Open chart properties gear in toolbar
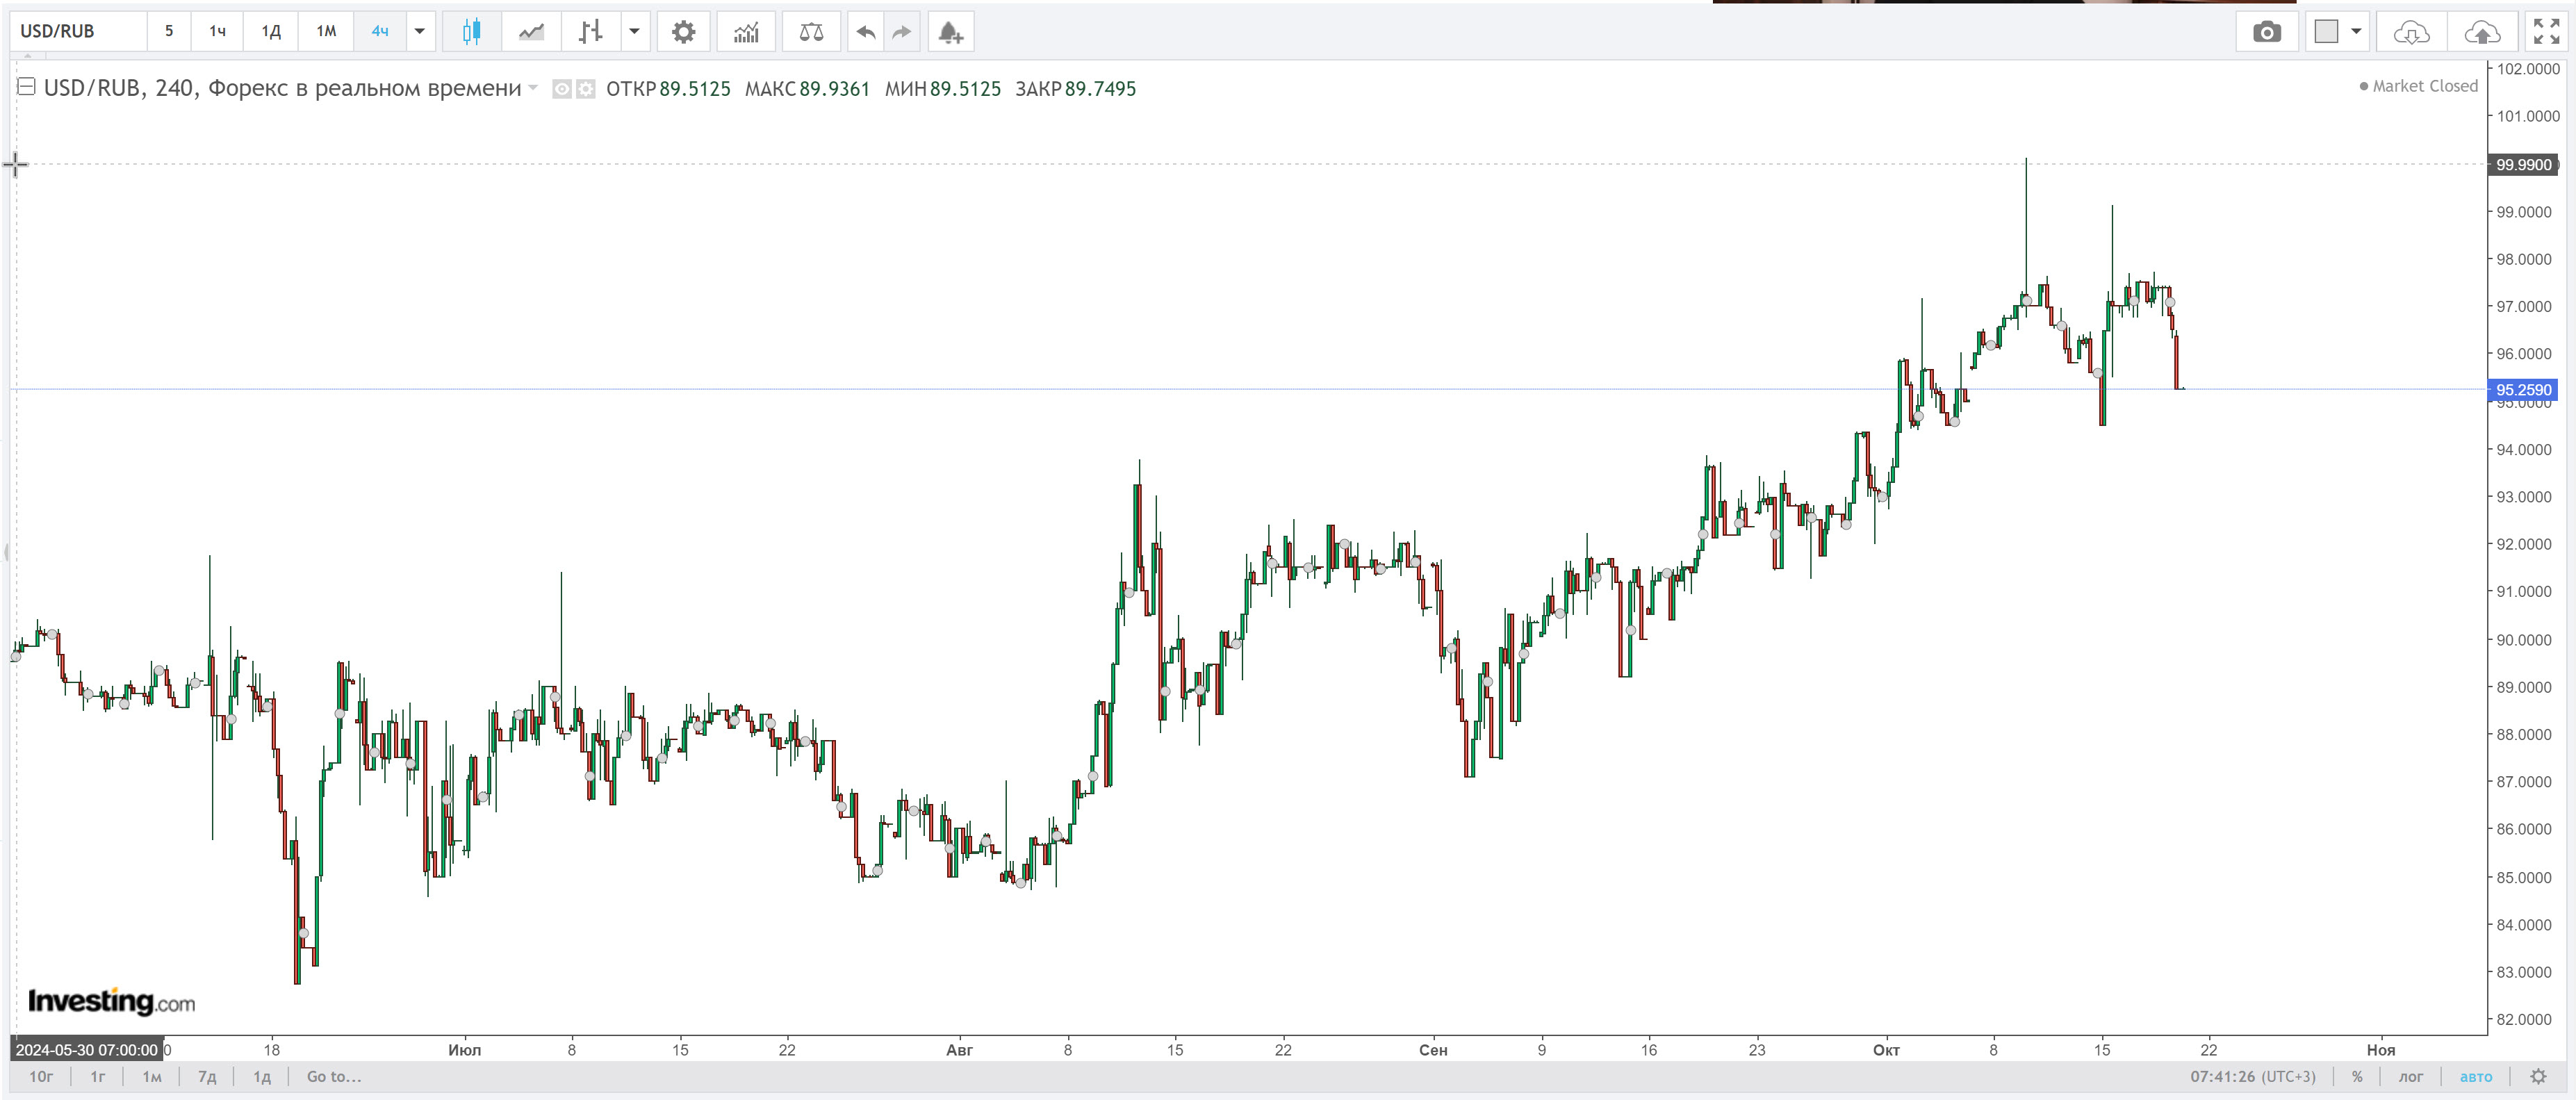The image size is (2576, 1100). click(x=683, y=32)
